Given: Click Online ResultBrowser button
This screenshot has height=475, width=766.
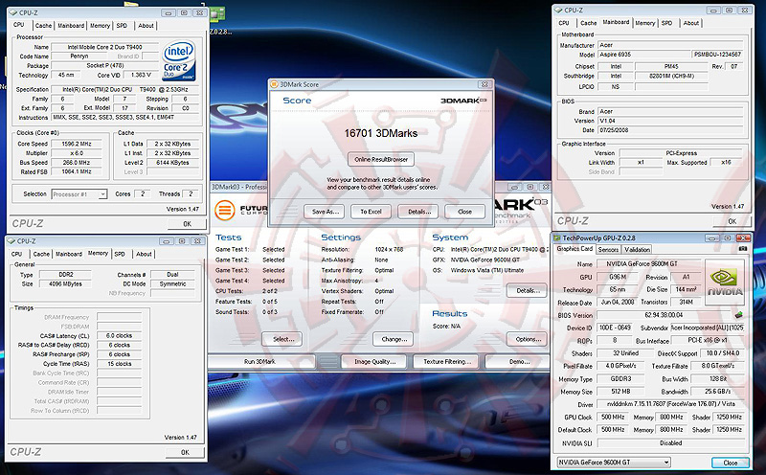Looking at the screenshot, I should [x=381, y=159].
